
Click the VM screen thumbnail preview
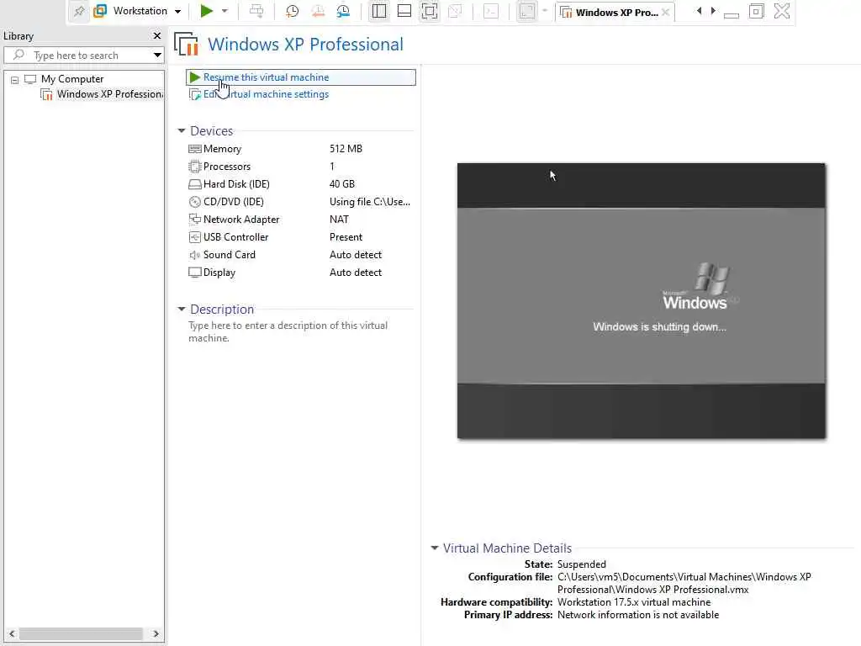(x=641, y=300)
